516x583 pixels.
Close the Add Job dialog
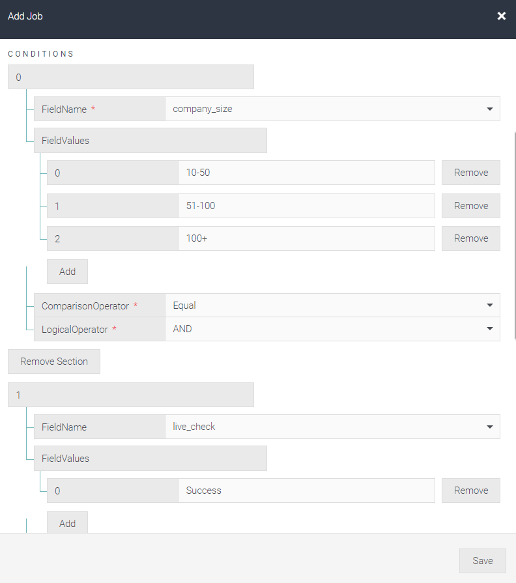(501, 16)
